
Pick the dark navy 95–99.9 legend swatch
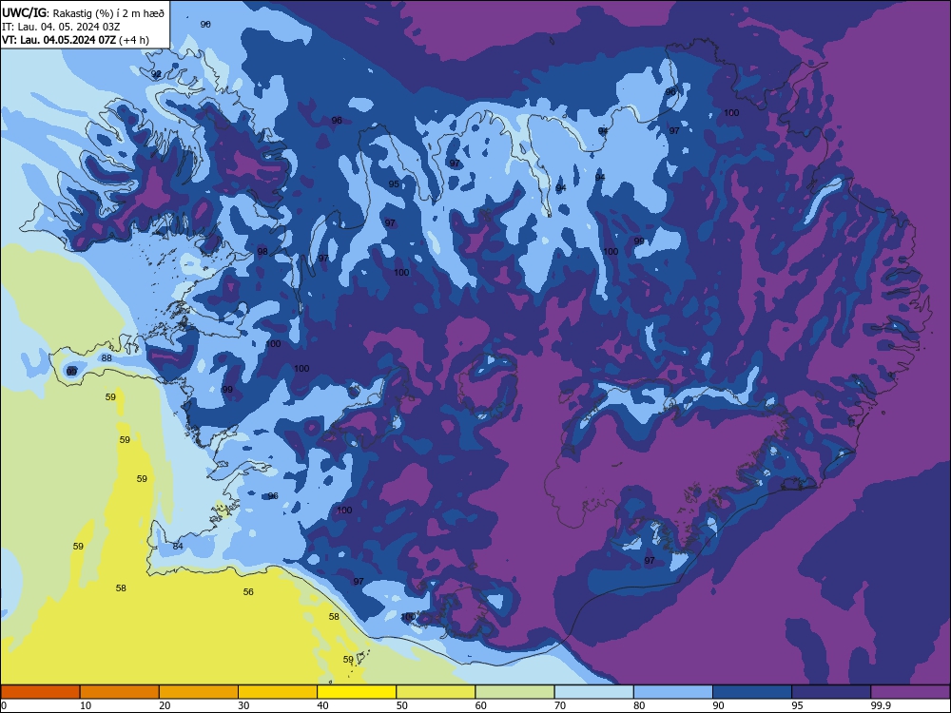[x=831, y=692]
